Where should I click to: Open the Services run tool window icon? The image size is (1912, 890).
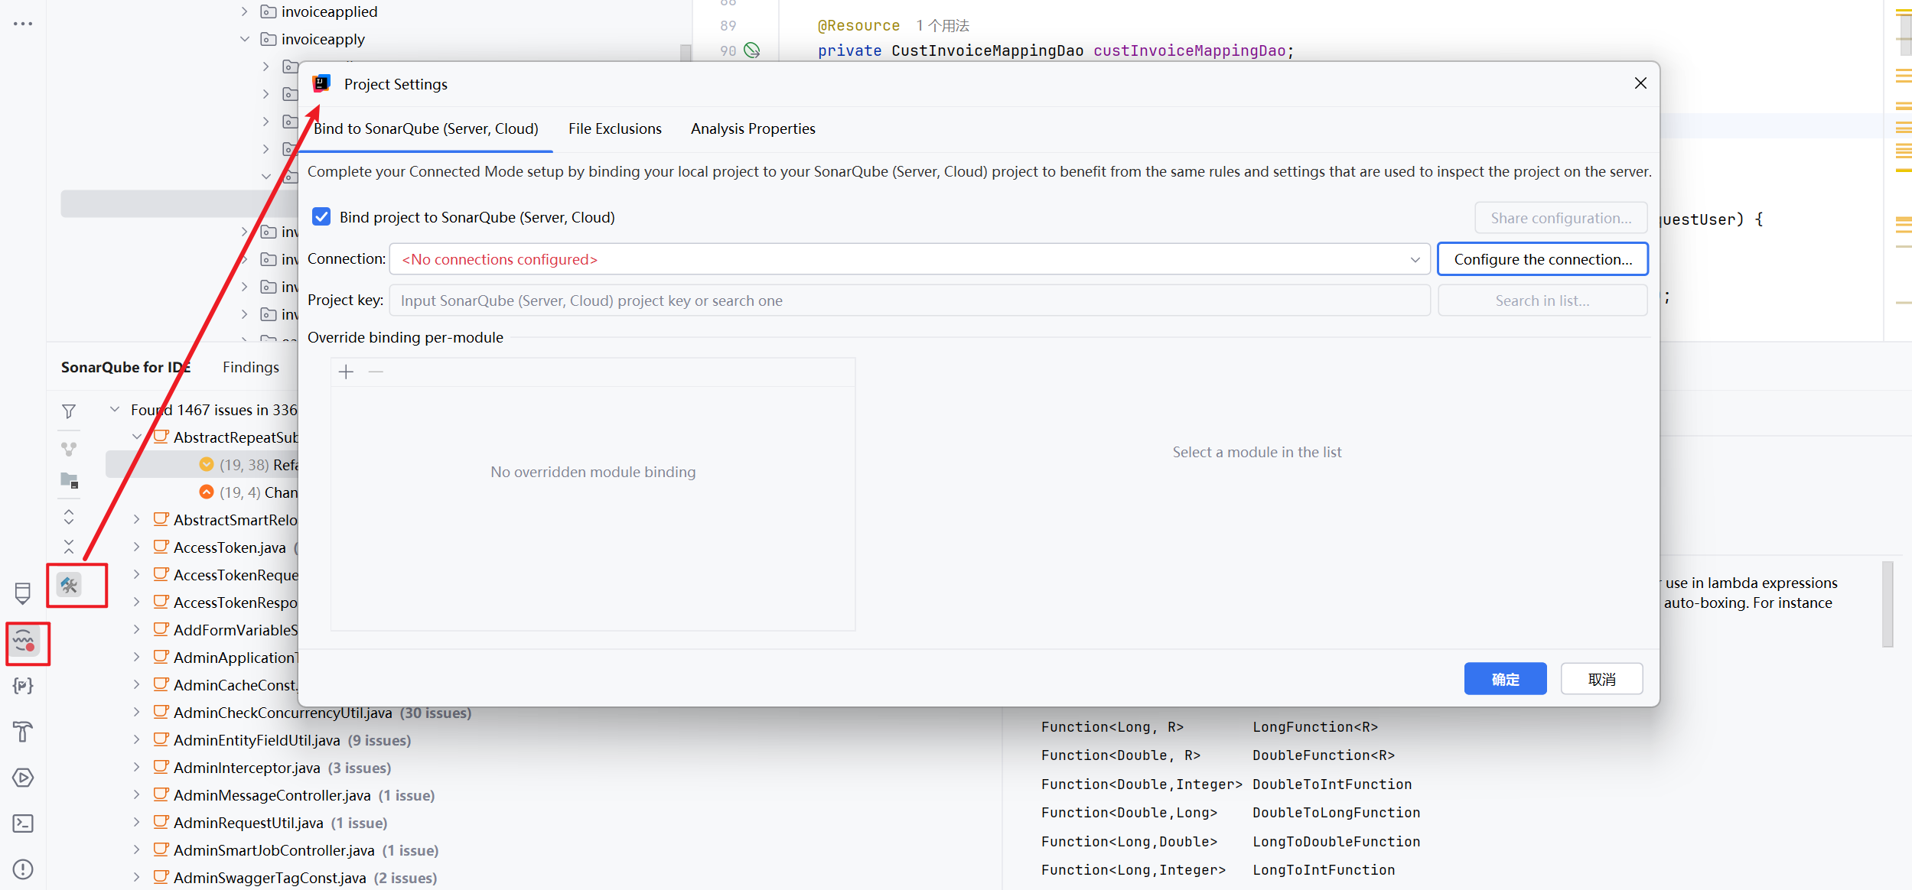tap(23, 778)
